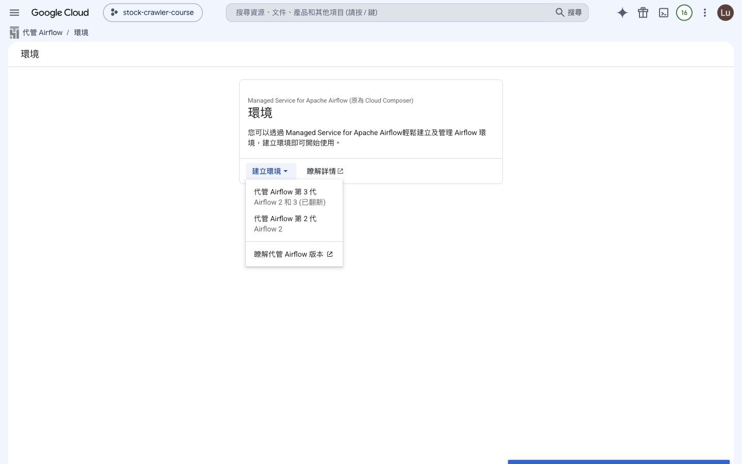Click the Managed Service for Apache Airflow subtitle

[330, 101]
